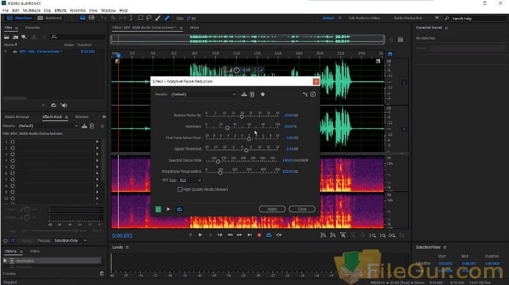Show effect info icon in dialog
Viewport: 509px width, 285px height.
point(313,94)
